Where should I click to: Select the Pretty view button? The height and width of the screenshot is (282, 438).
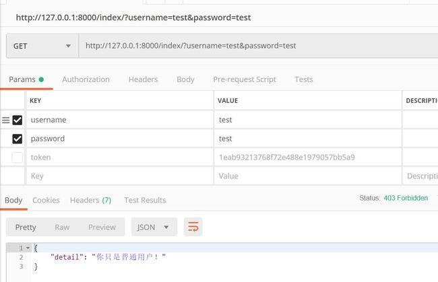(26, 227)
